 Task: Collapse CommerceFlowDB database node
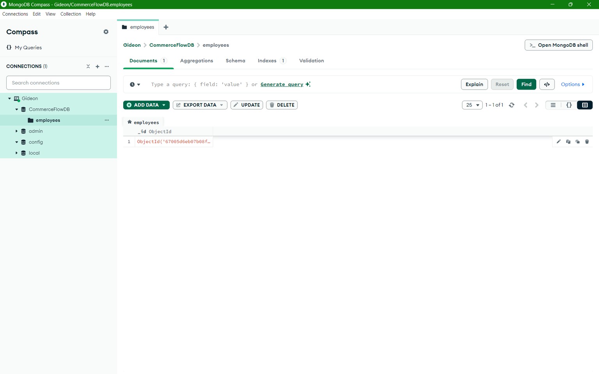click(x=16, y=109)
